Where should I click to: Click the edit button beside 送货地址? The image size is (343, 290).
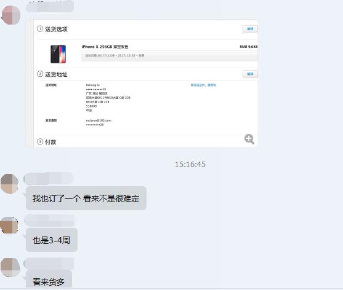pyautogui.click(x=250, y=74)
